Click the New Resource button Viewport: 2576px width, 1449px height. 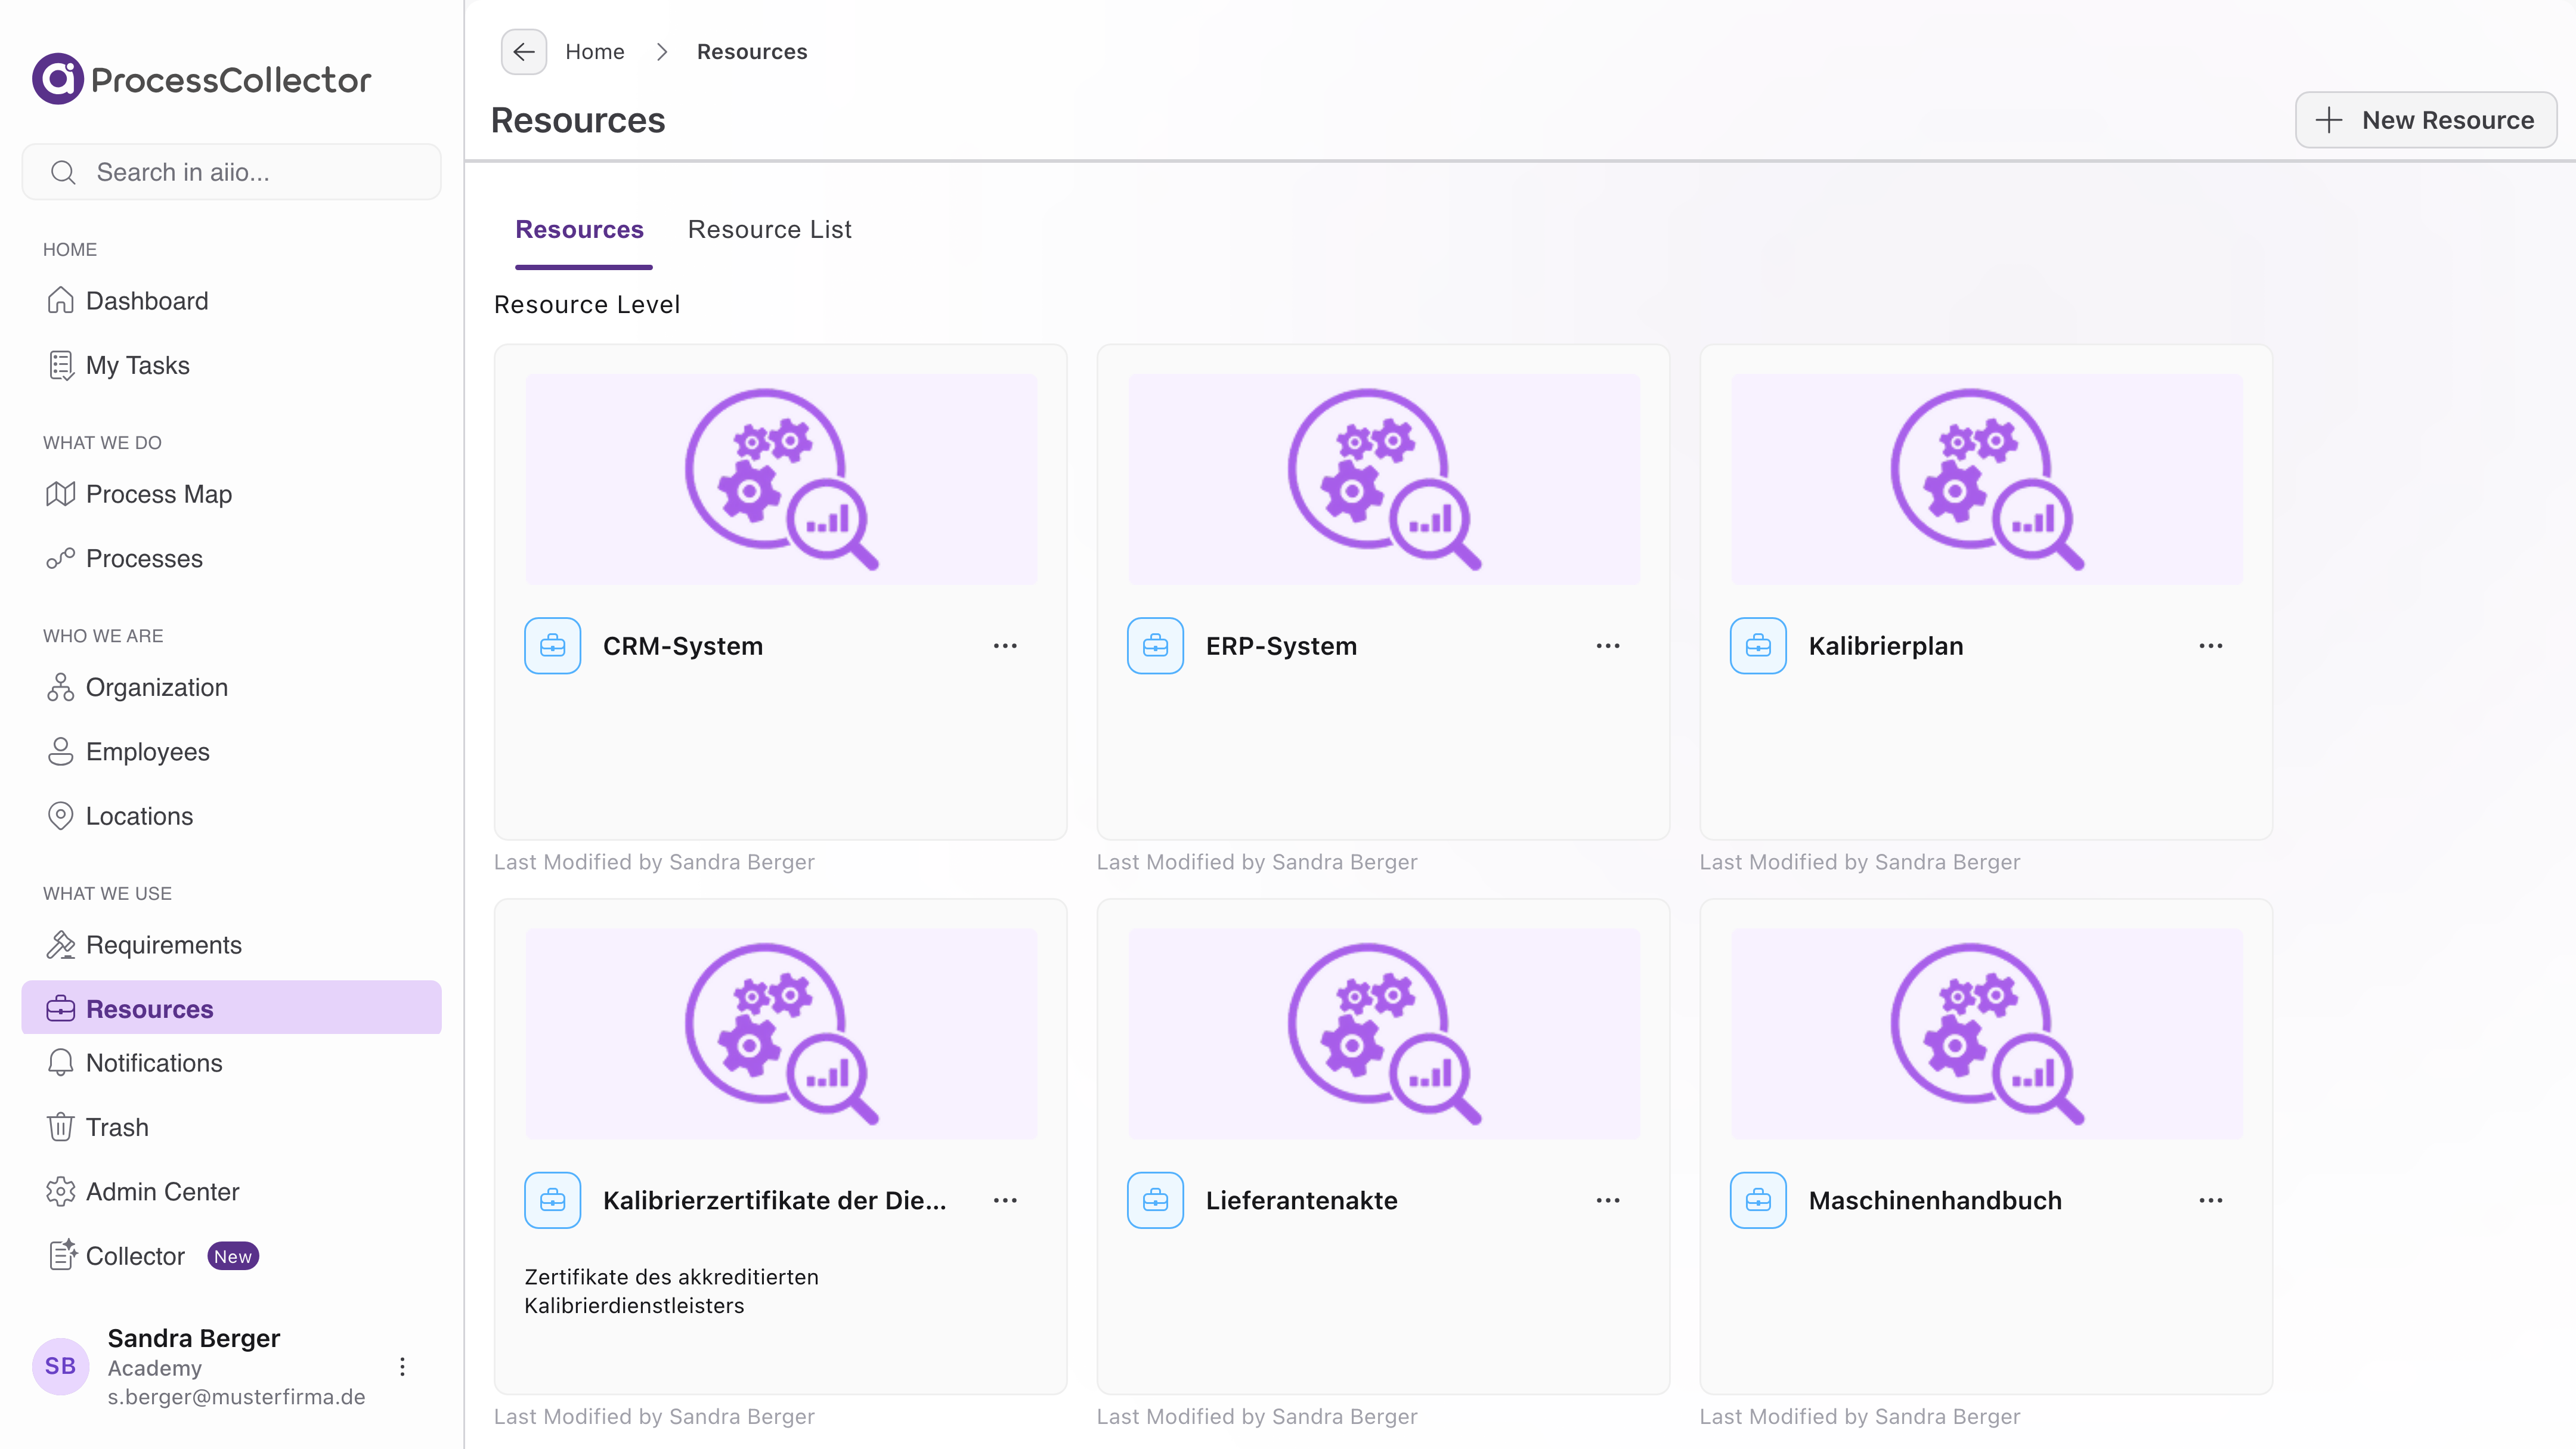coord(2425,120)
